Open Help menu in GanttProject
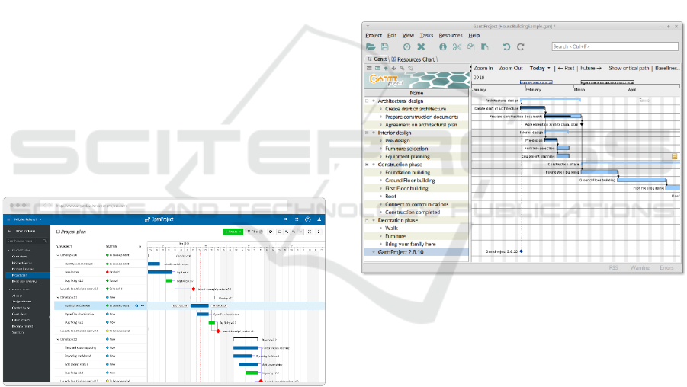The height and width of the screenshot is (387, 687). [x=474, y=36]
